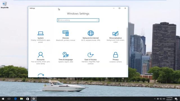Open the Time & language icon
Viewport: 180px width, 101px height.
coord(66,55)
